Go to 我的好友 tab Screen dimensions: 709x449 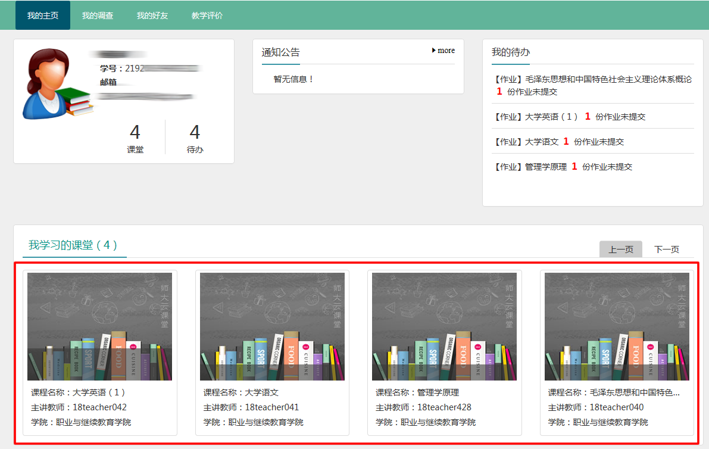point(152,15)
